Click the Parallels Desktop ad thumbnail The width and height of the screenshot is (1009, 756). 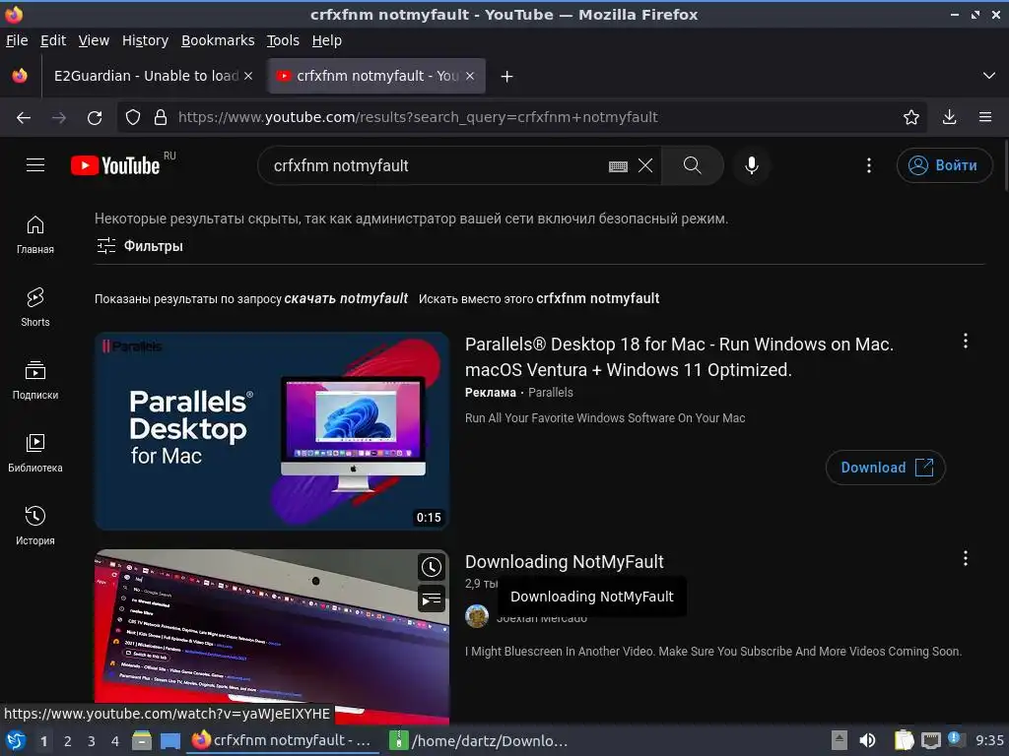click(x=272, y=431)
